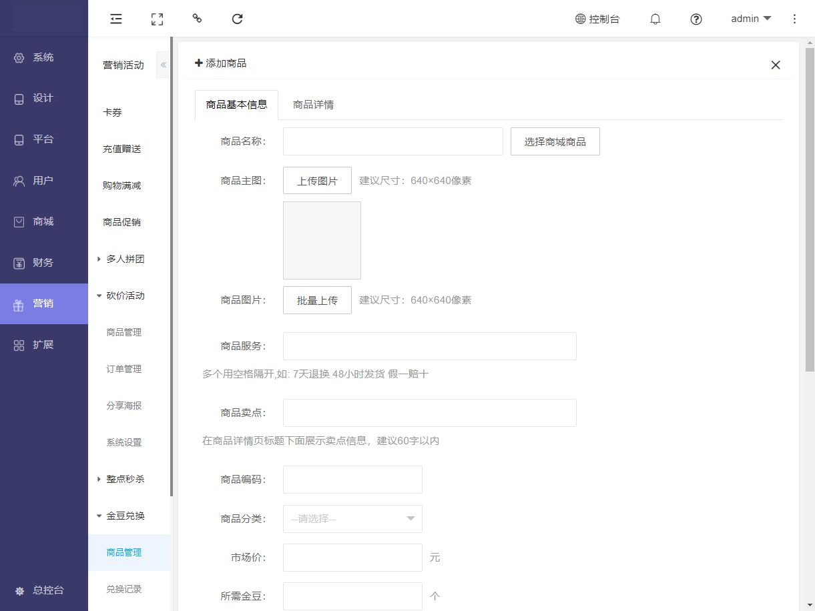
Task: Click the link icon in the top toolbar
Action: click(197, 19)
